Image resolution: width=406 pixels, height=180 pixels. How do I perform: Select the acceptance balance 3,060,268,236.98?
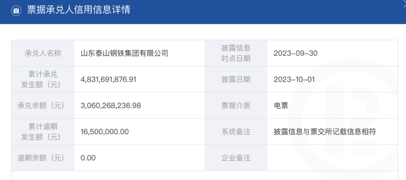(x=111, y=106)
